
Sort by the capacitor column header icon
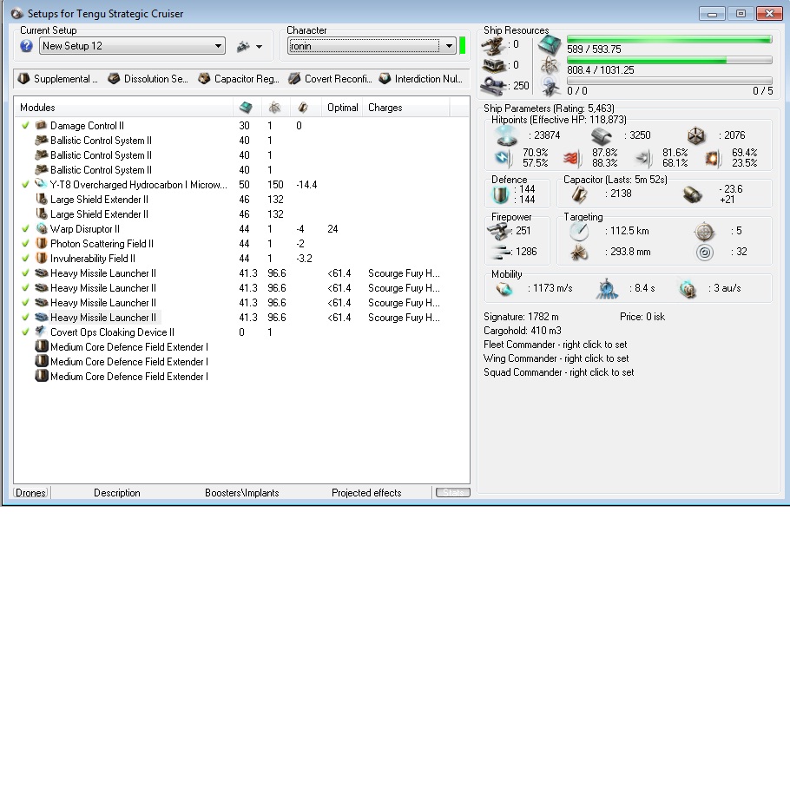point(304,108)
